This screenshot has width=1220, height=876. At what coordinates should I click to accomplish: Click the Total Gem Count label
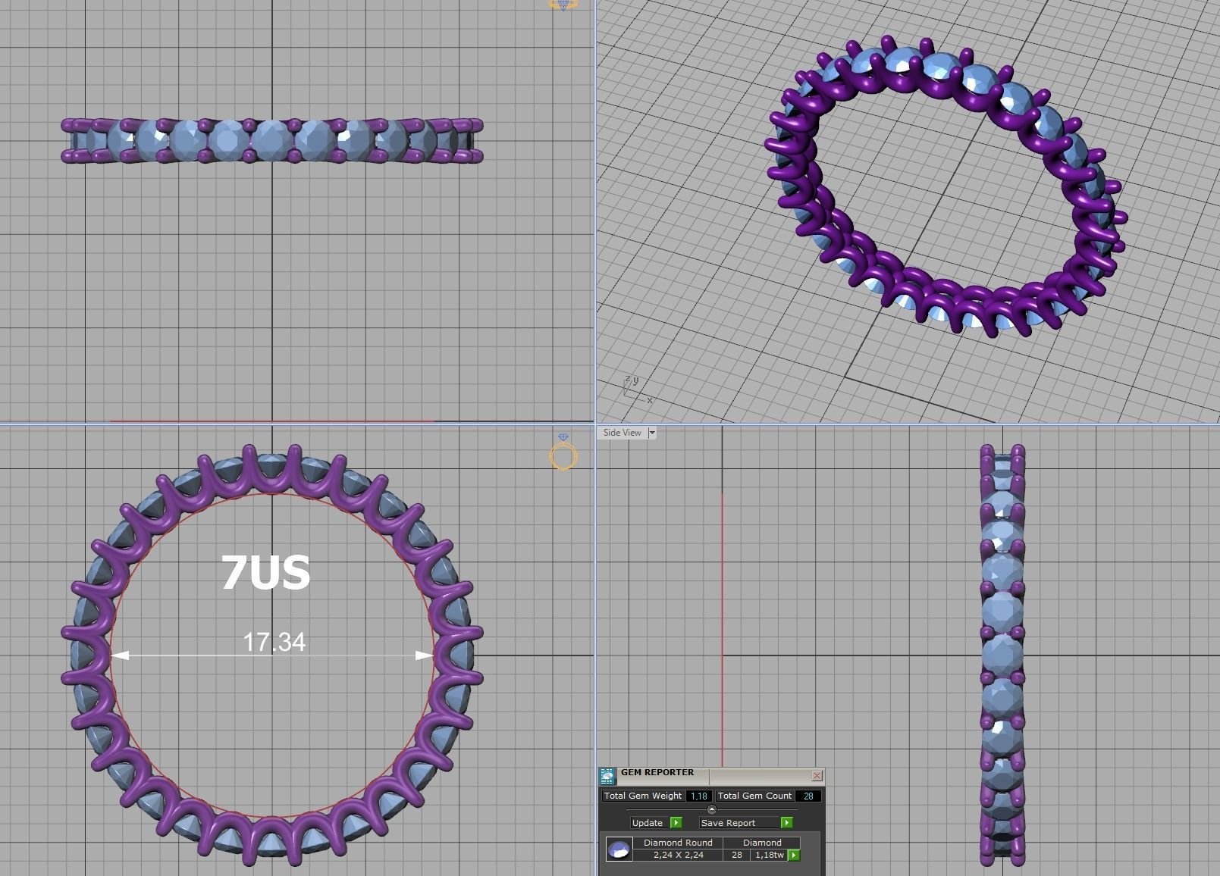click(754, 796)
